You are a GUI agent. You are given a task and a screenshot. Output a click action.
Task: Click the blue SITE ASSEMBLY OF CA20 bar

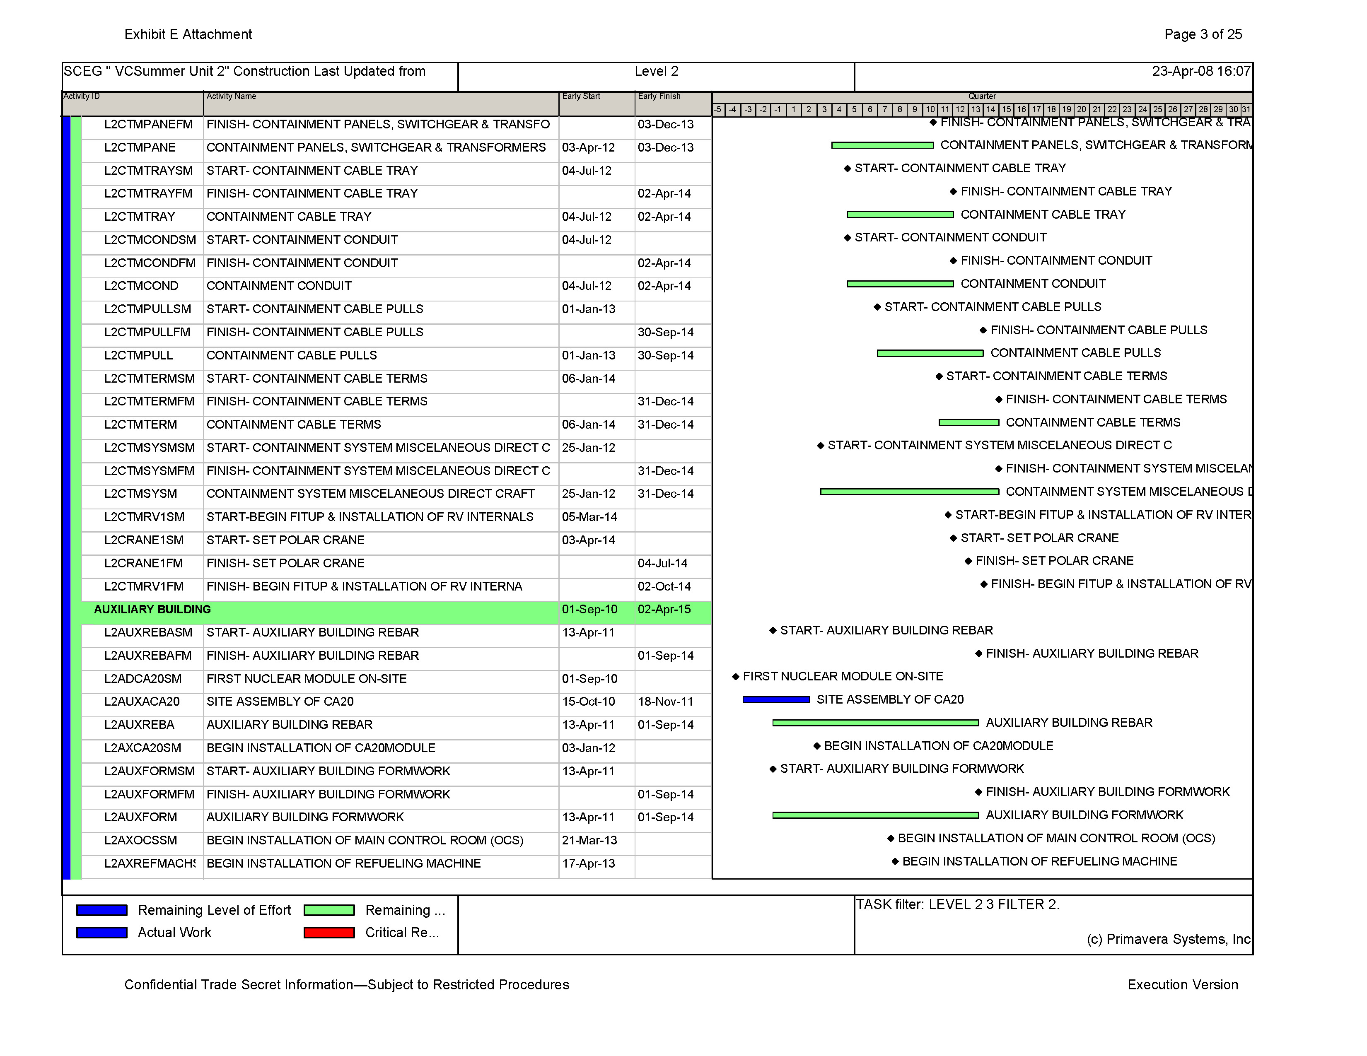776,699
